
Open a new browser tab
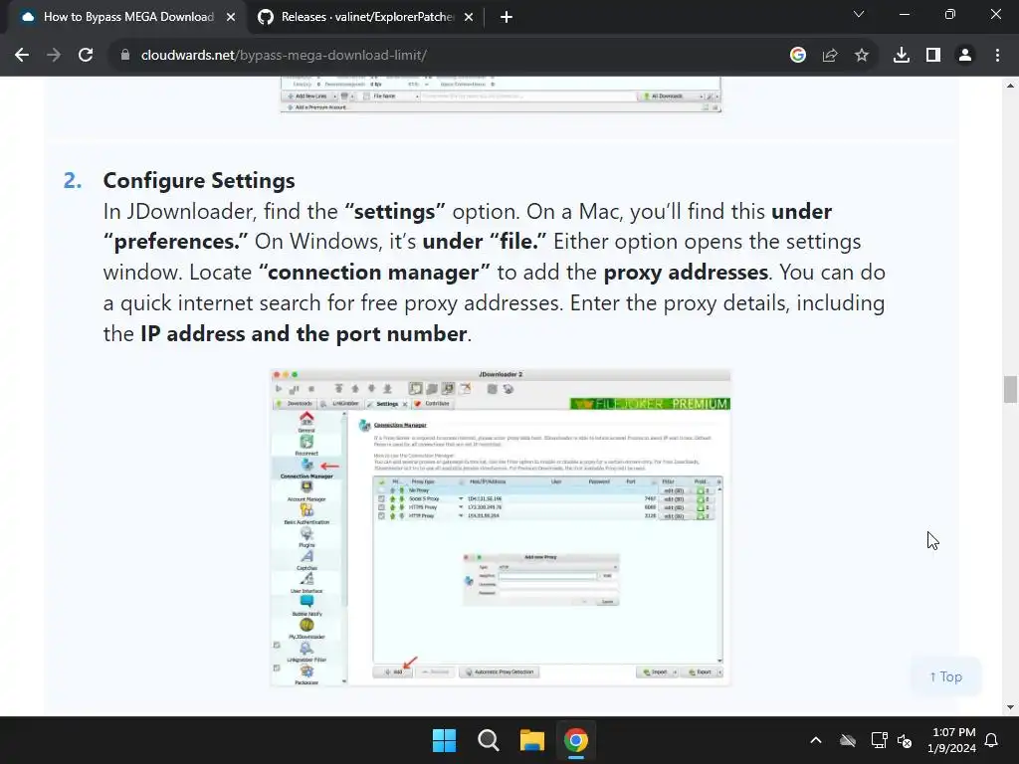coord(507,17)
